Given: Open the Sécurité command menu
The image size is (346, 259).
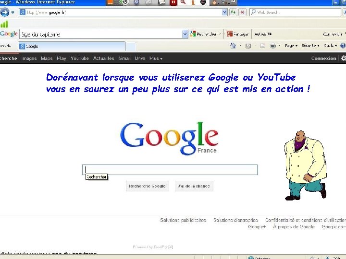Looking at the screenshot, I should click(x=310, y=46).
